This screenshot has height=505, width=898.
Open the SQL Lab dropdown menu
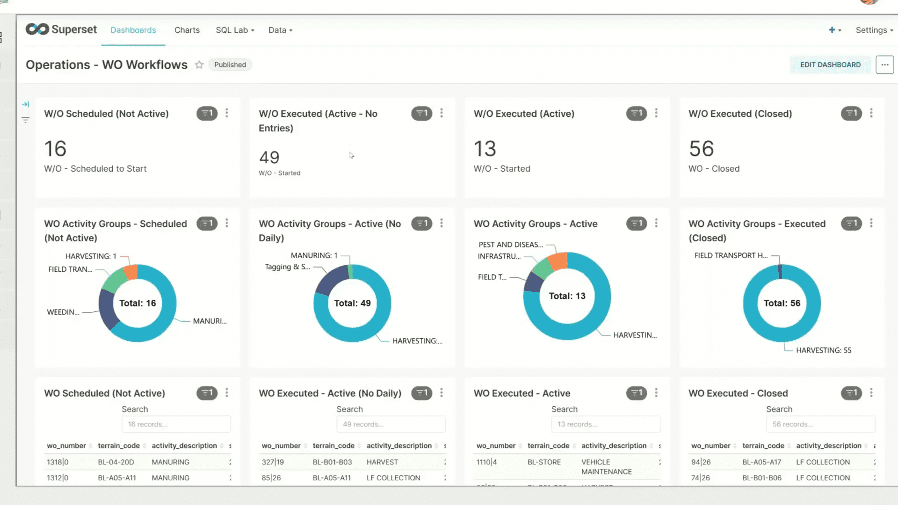235,30
